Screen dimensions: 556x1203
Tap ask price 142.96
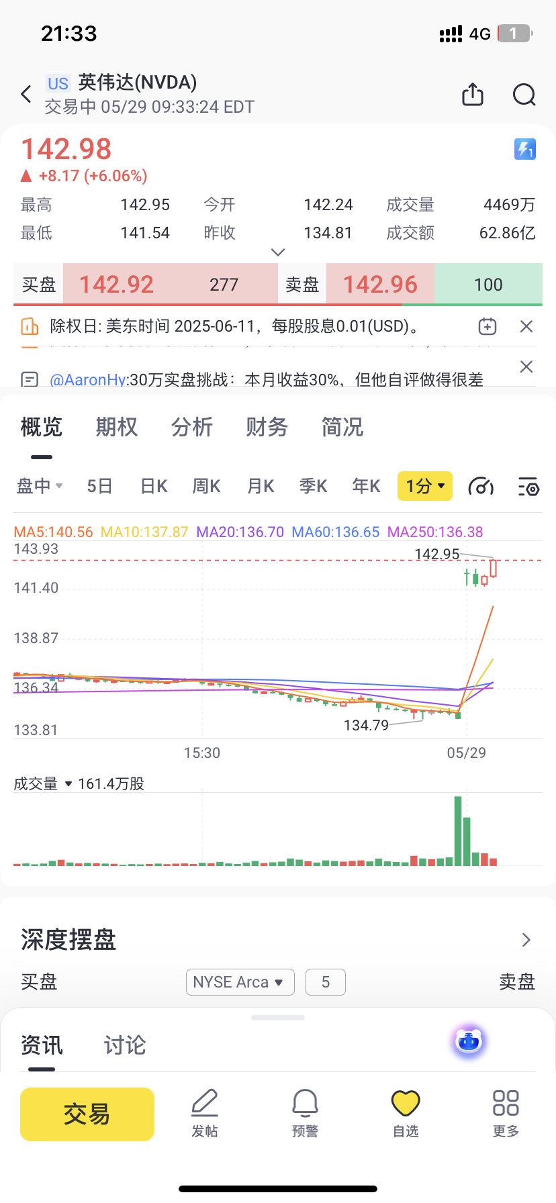(381, 285)
